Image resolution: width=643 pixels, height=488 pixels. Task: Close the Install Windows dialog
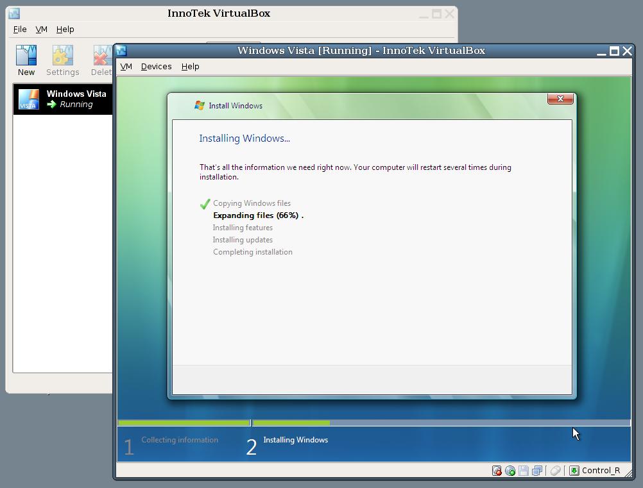(x=560, y=99)
